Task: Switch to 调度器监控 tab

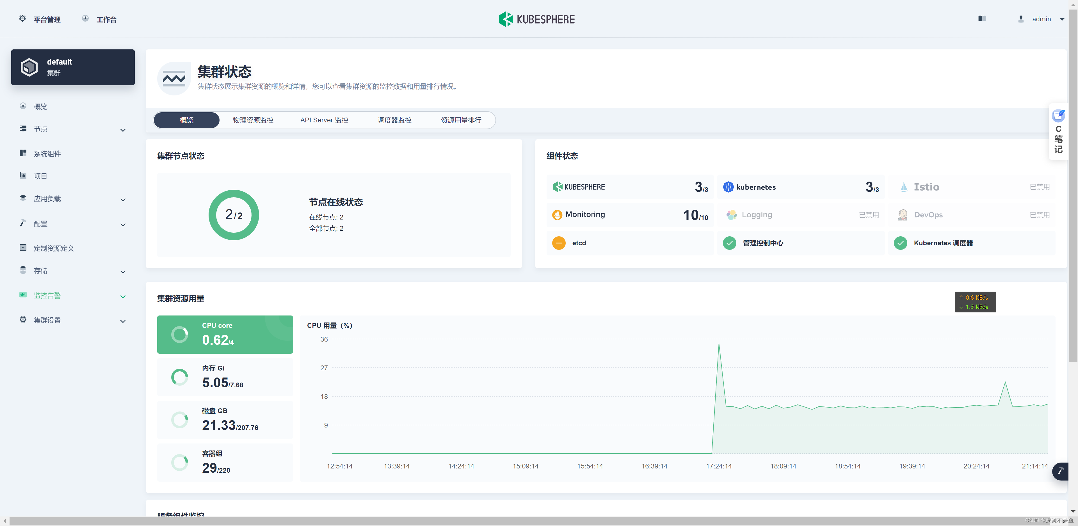Action: pyautogui.click(x=395, y=120)
